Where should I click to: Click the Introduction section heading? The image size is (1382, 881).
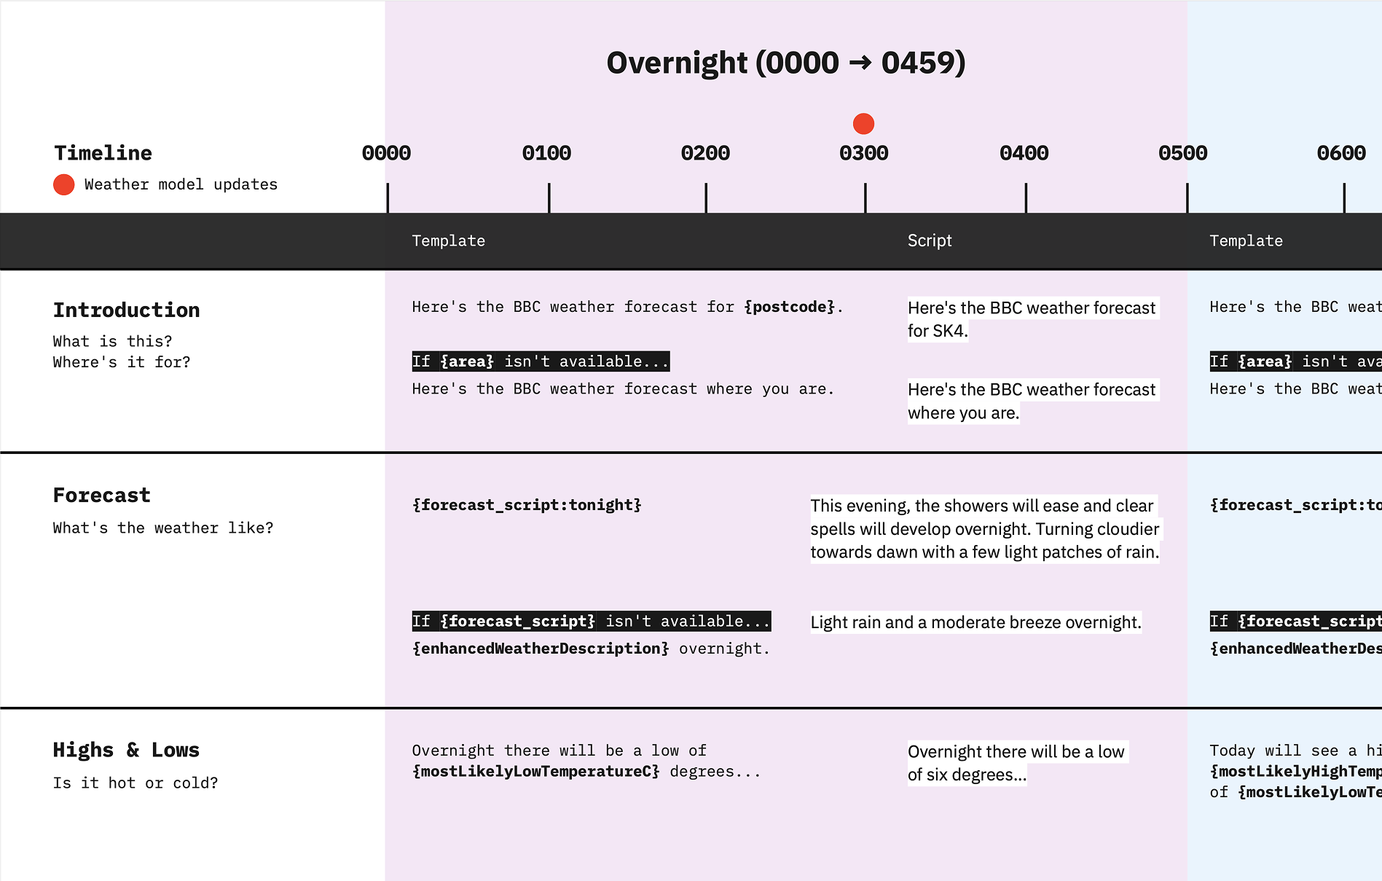[x=127, y=310]
